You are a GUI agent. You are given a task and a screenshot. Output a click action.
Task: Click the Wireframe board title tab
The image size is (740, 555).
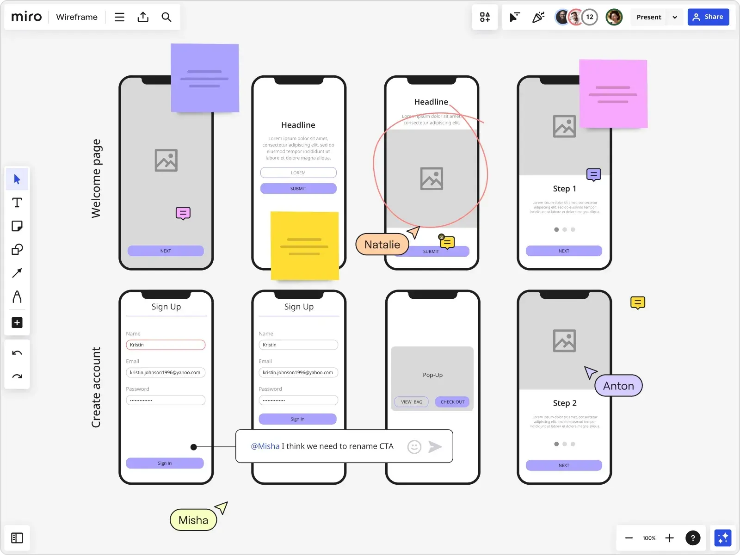pyautogui.click(x=76, y=17)
